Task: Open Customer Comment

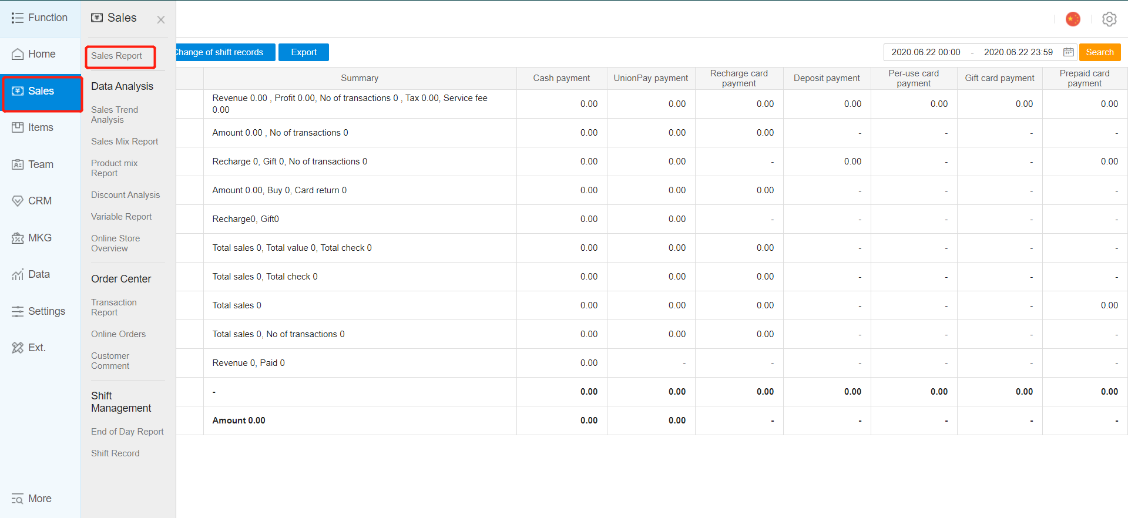Action: pos(110,361)
